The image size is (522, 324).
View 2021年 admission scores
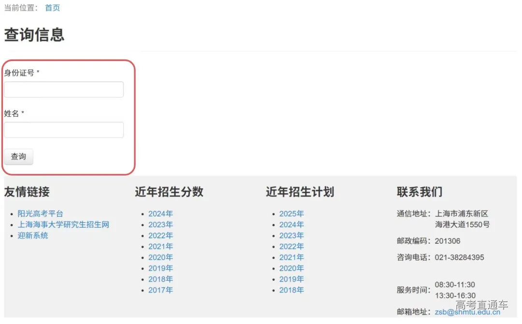[x=160, y=246]
